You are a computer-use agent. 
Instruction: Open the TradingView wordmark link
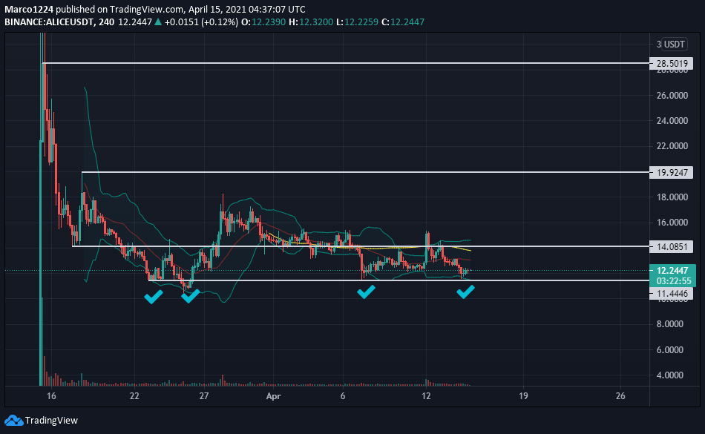51,421
